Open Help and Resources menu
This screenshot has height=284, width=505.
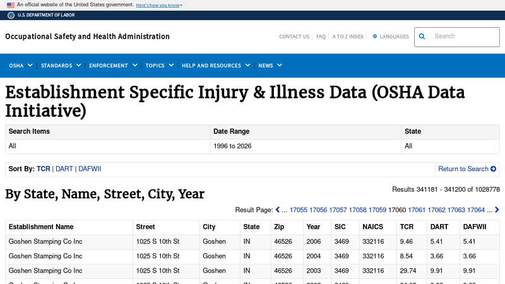click(216, 66)
